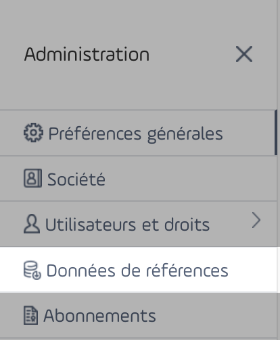Image resolution: width=280 pixels, height=340 pixels.
Task: Click the word droits in users entry
Action: 187,225
